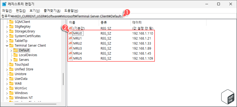
Task: Click the string icon of MRU5
Action: tap(71, 58)
